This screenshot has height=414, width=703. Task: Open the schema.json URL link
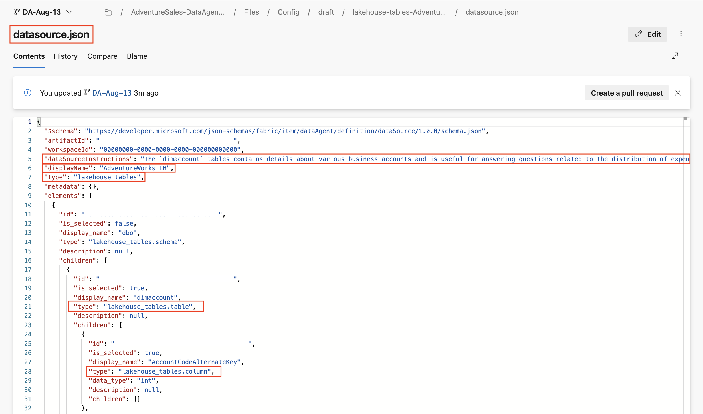(285, 131)
